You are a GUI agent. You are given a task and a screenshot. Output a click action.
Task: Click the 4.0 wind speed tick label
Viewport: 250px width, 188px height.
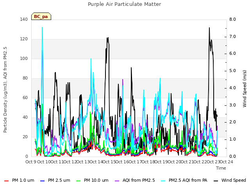click(x=232, y=88)
